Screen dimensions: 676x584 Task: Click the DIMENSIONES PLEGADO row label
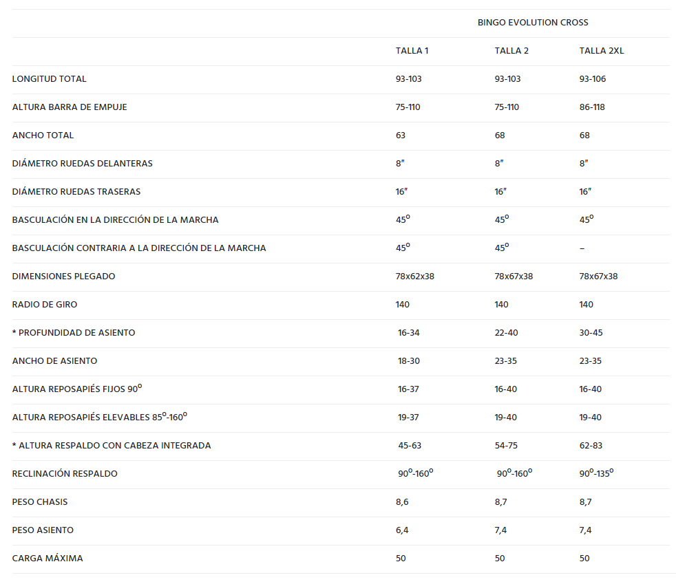[x=64, y=277]
